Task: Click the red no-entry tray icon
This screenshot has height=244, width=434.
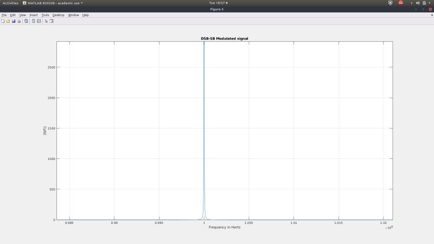Action: point(400,3)
